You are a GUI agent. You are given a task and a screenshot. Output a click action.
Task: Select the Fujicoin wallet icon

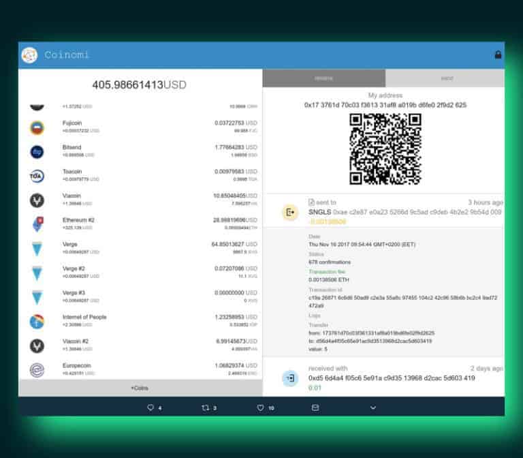(37, 128)
